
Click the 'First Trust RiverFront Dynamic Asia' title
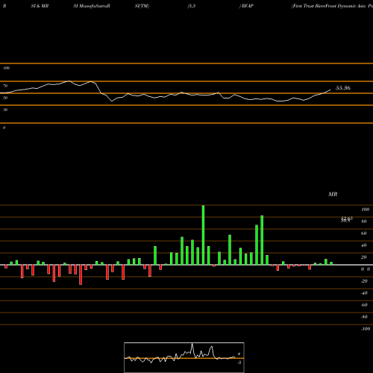click(x=329, y=6)
